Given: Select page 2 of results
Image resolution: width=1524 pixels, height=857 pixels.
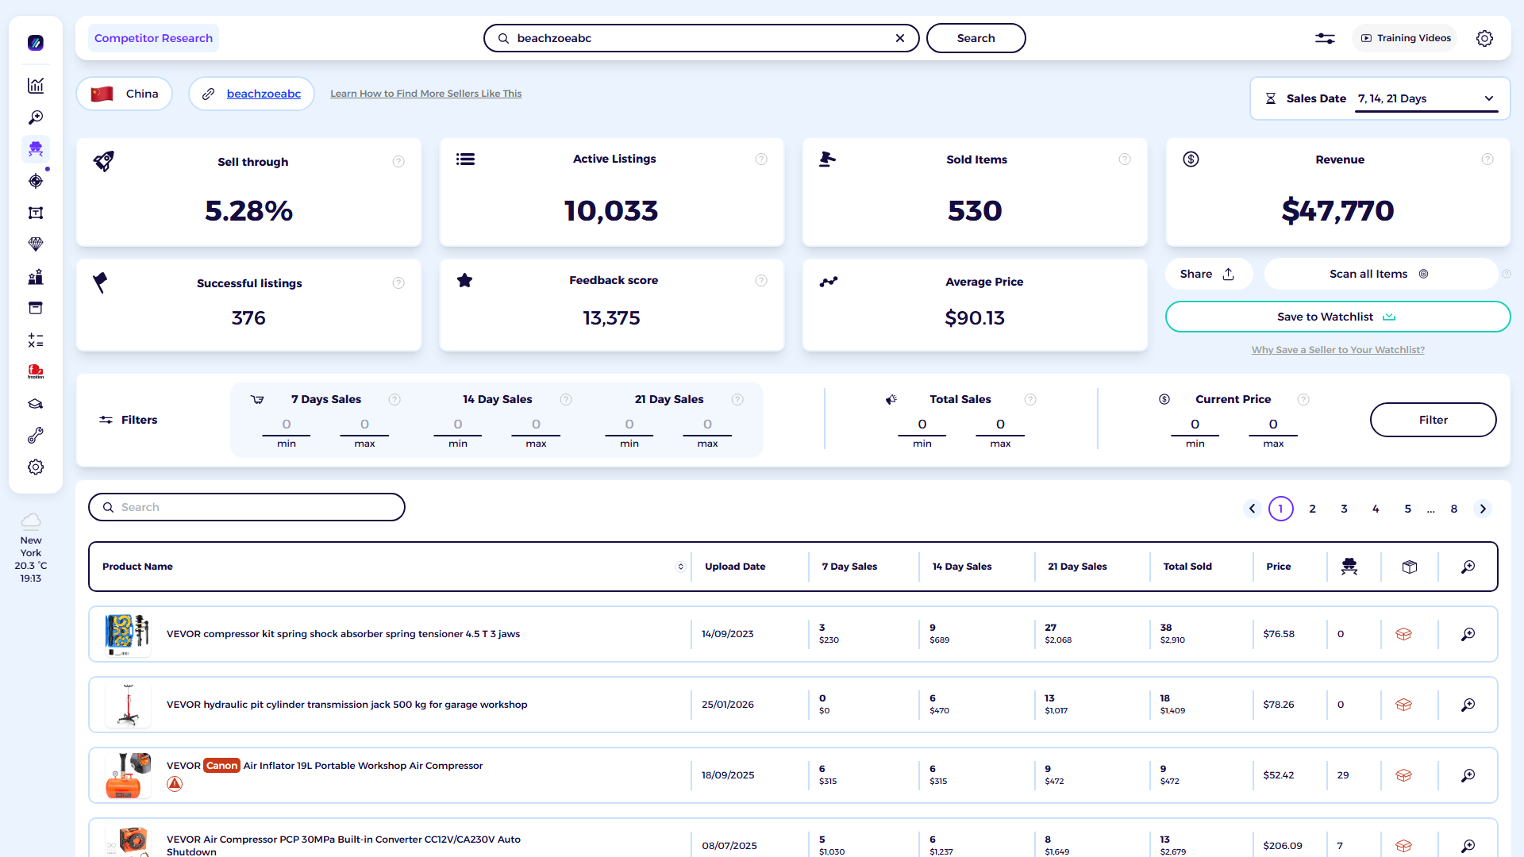Looking at the screenshot, I should click(1313, 509).
